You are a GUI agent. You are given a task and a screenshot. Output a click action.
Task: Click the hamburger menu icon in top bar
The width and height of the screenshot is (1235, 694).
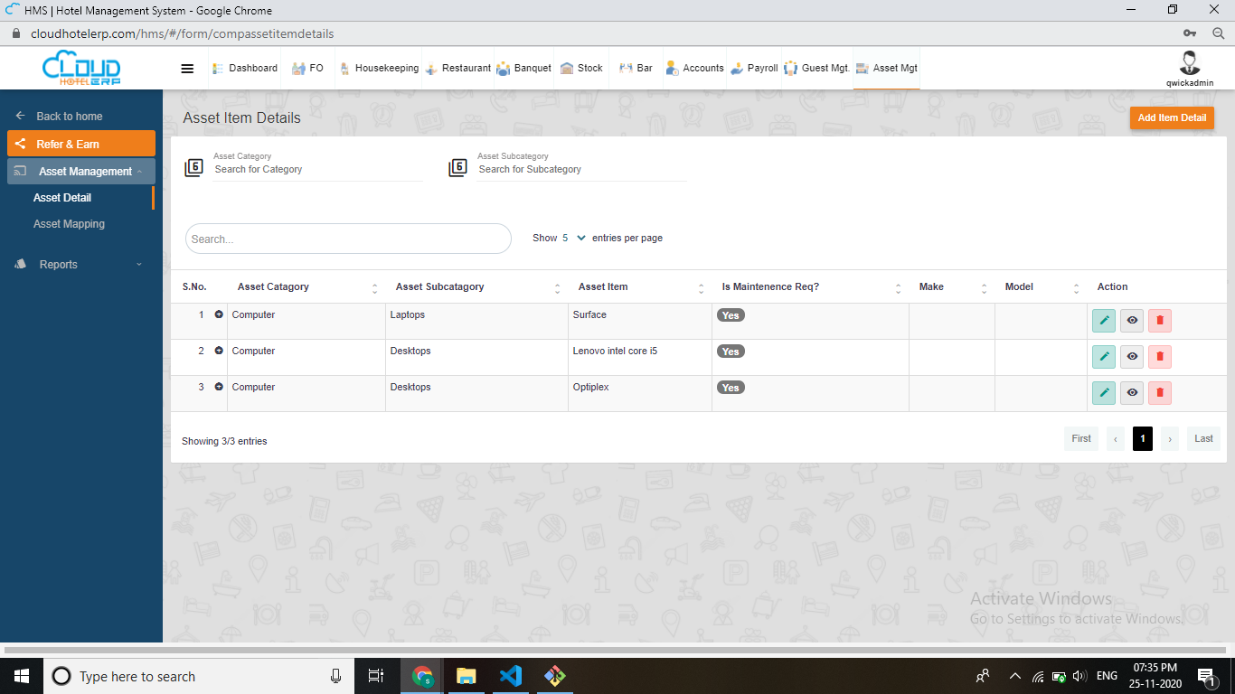coord(187,69)
